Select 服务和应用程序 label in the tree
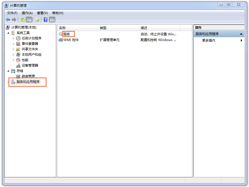Viewport: 249px width, 187px height. [28, 82]
